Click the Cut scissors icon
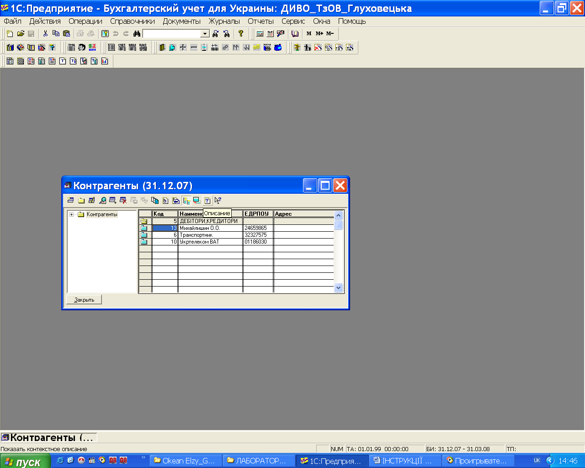The image size is (585, 468). (x=45, y=34)
